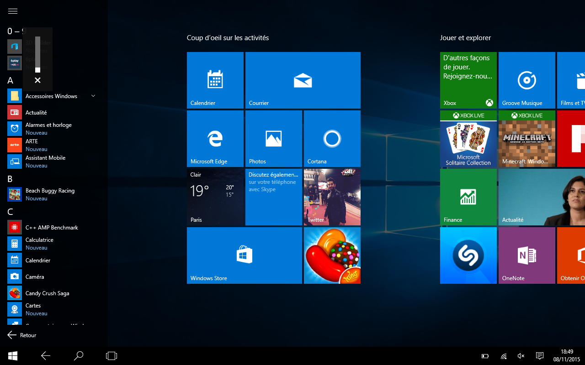Open Candy Crush Saga list entry
The height and width of the screenshot is (365, 585).
pos(52,293)
